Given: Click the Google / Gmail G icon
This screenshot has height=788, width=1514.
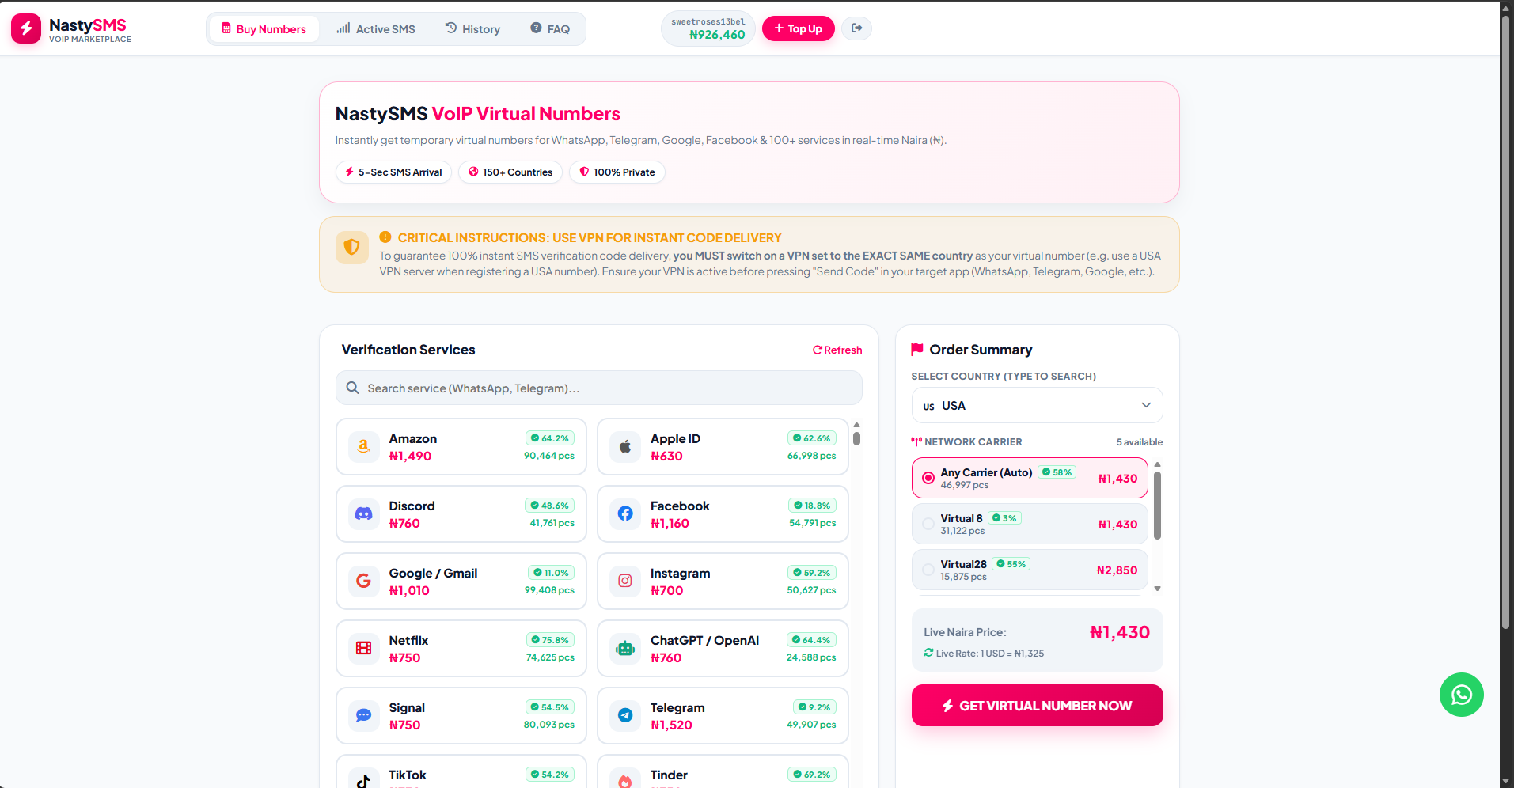Looking at the screenshot, I should click(x=364, y=582).
